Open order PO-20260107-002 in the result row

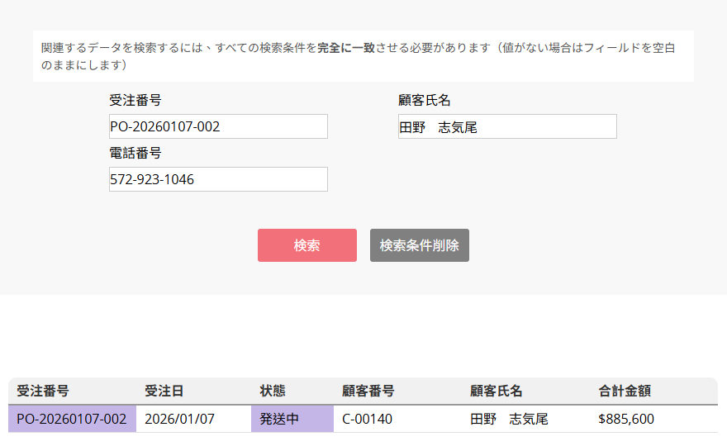(71, 419)
